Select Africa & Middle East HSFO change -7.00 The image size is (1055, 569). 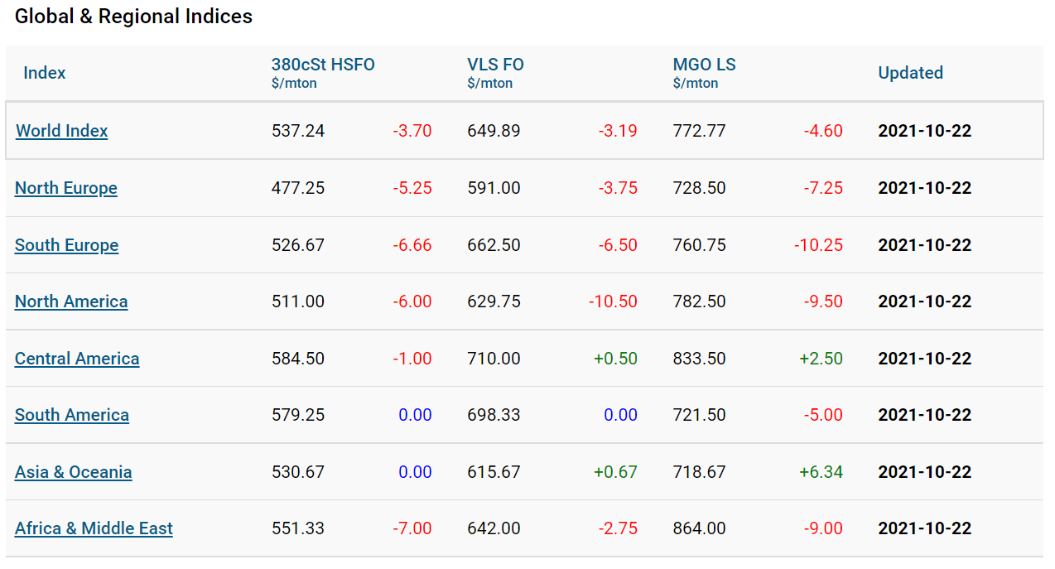pyautogui.click(x=412, y=528)
